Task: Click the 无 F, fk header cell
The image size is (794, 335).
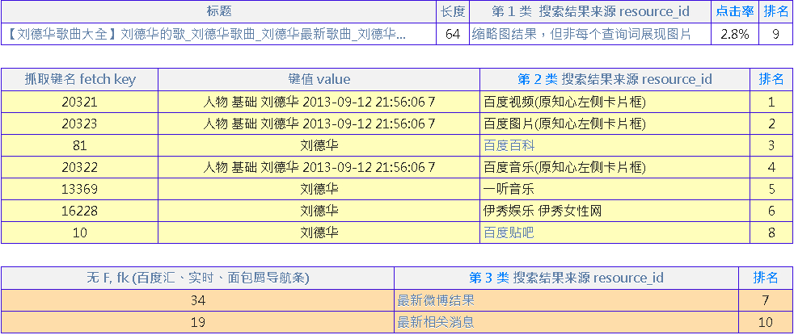Action: point(197,278)
